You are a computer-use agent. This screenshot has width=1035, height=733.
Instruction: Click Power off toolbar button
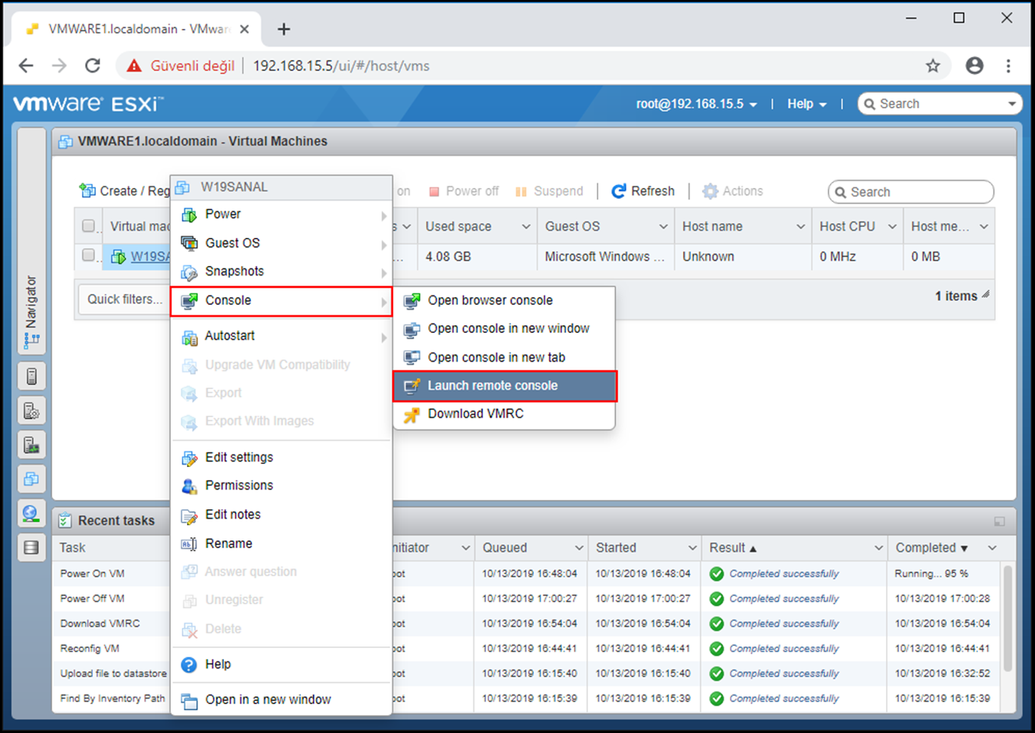pos(463,191)
